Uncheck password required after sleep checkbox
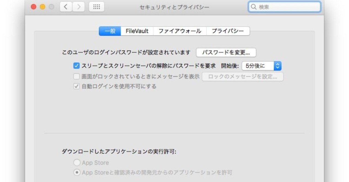349x182 pixels. 77,66
